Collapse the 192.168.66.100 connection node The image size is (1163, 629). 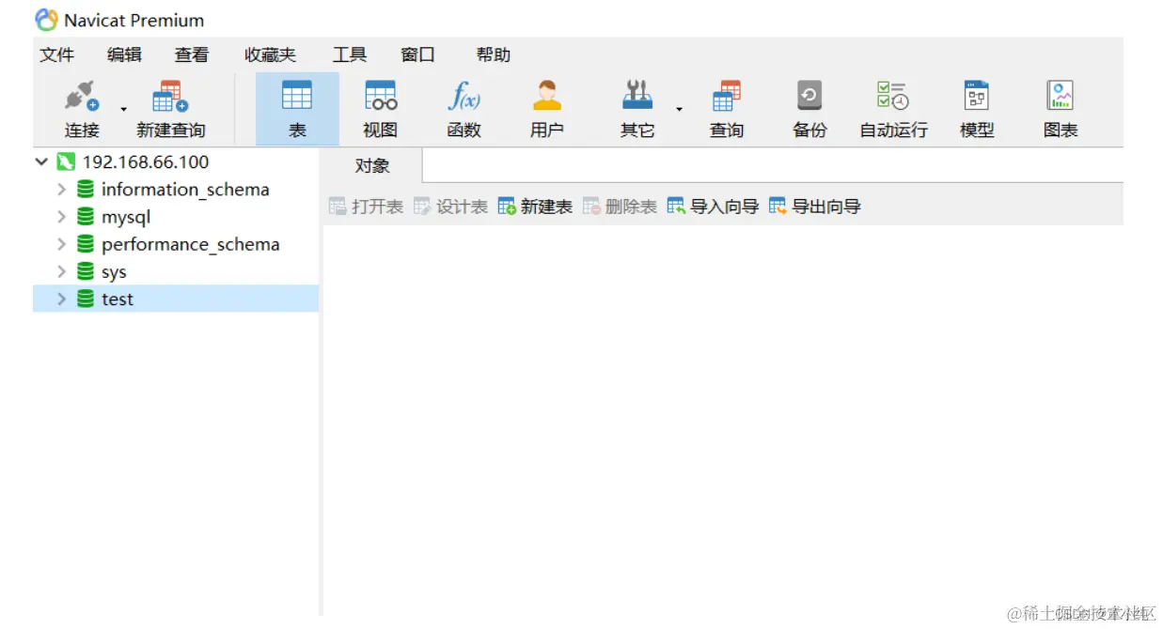point(41,161)
